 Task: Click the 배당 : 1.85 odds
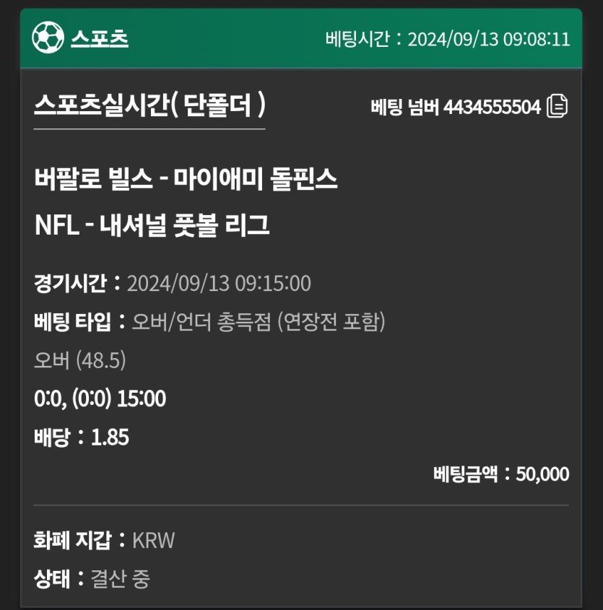82,437
